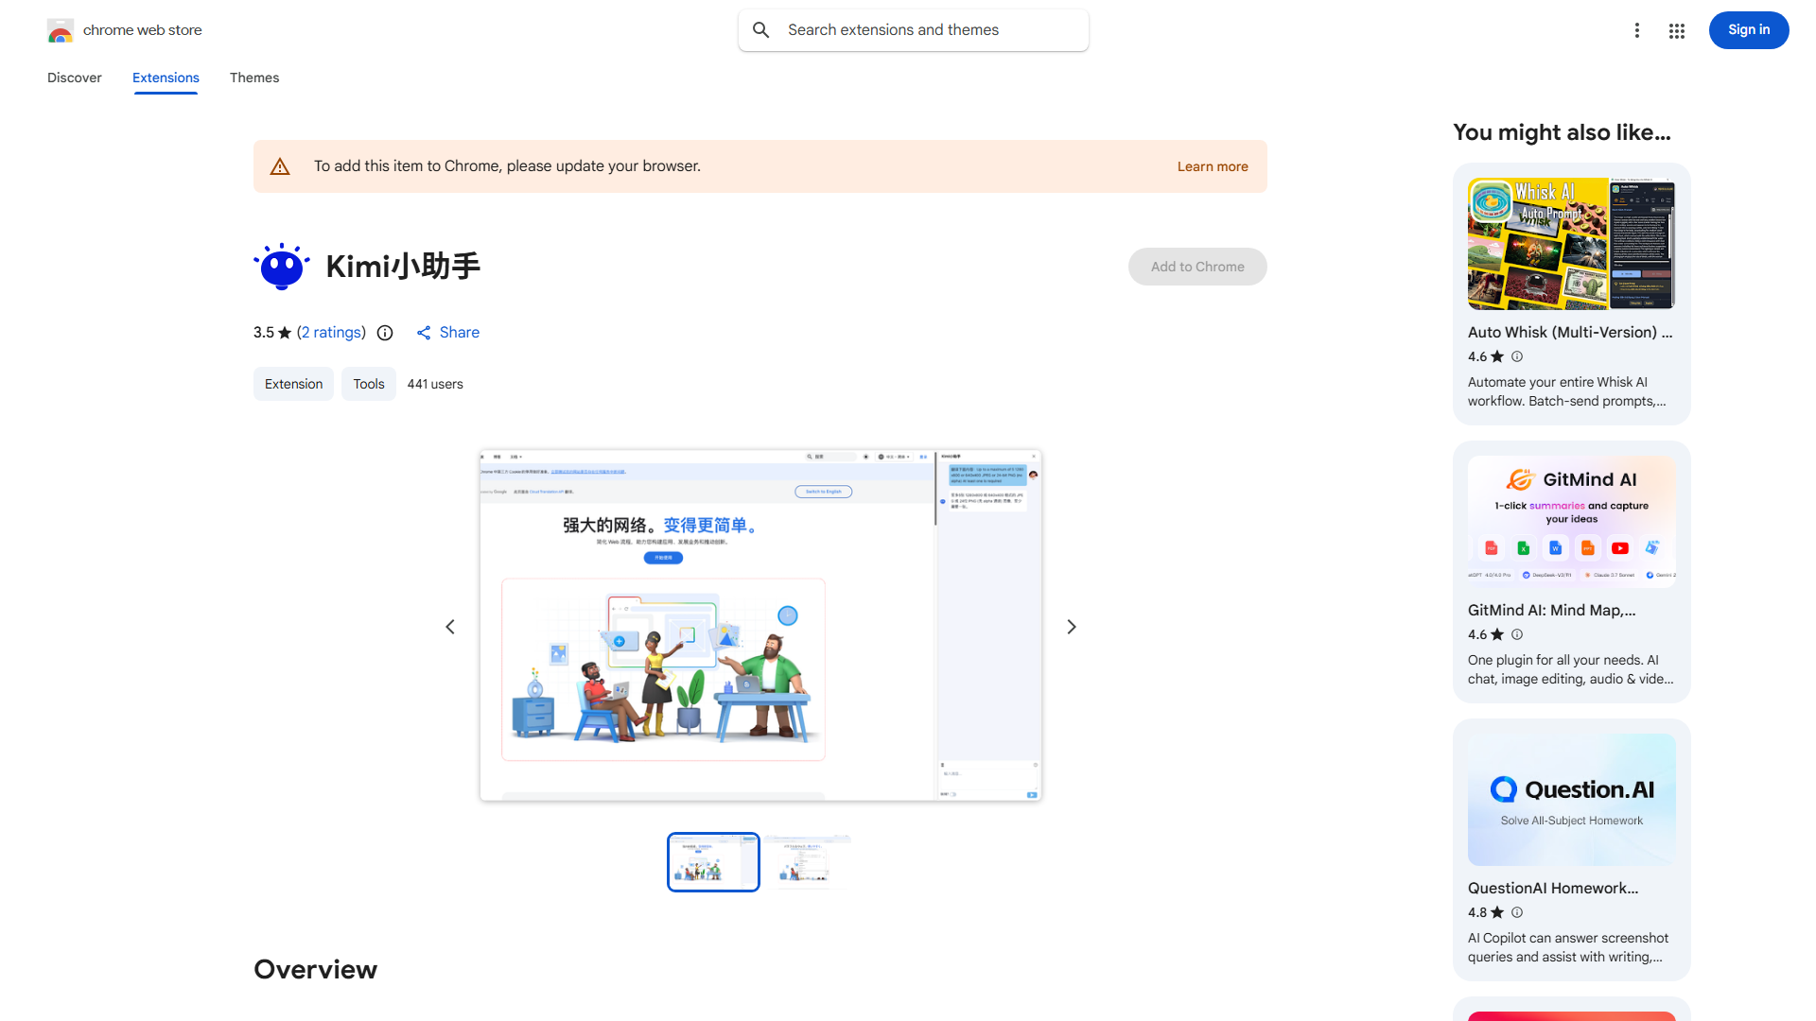This screenshot has width=1816, height=1021.
Task: Select the second screenshot thumbnail
Action: coord(807,861)
